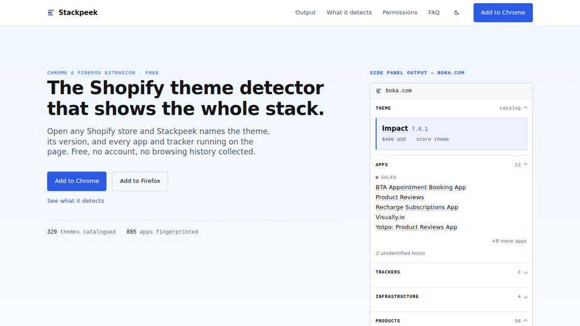The image size is (580, 326).
Task: Click the hero Add to Chrome button
Action: click(x=77, y=181)
